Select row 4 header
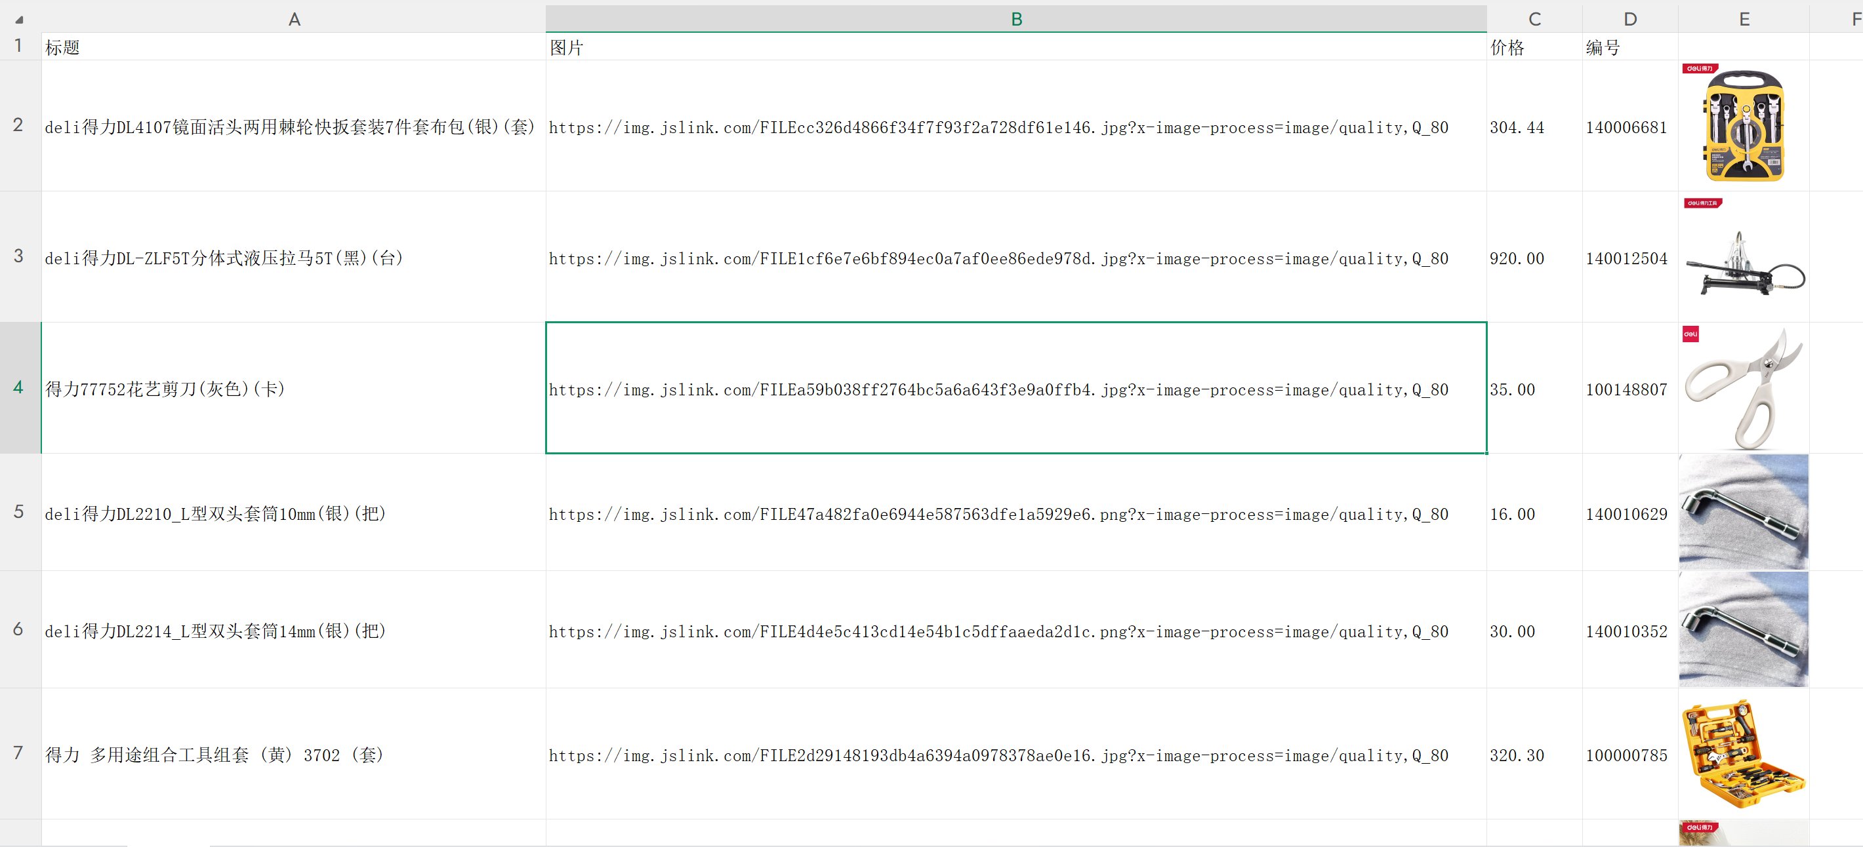1863x847 pixels. (x=20, y=388)
